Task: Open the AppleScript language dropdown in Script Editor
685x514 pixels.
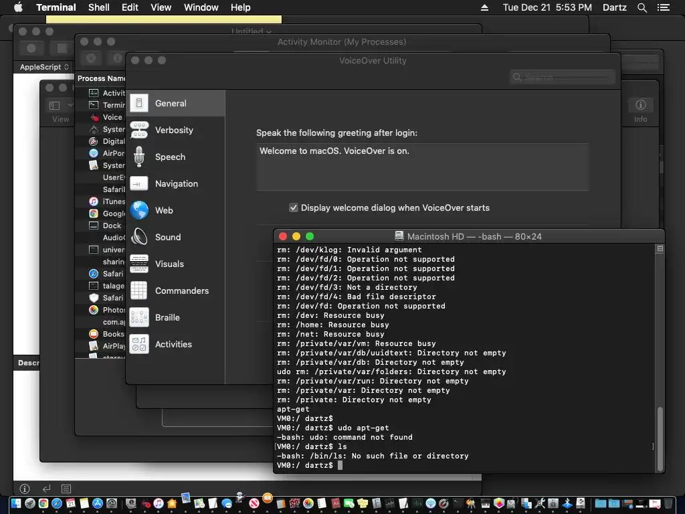Action: pos(43,67)
